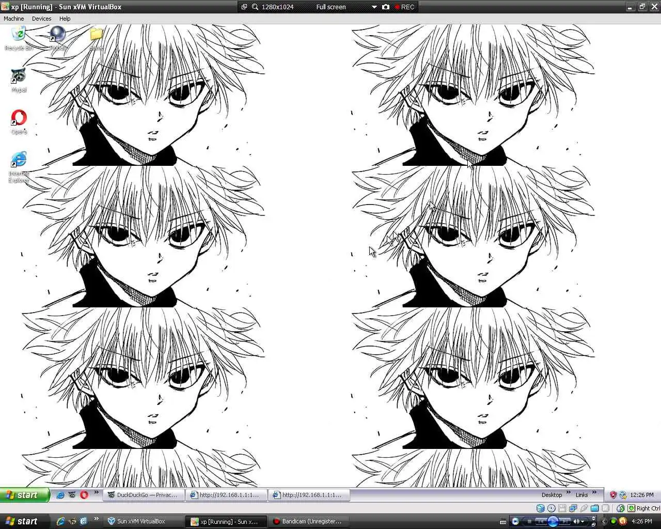
Task: Click the VirtualBox USB devices status icon
Action: [x=584, y=508]
